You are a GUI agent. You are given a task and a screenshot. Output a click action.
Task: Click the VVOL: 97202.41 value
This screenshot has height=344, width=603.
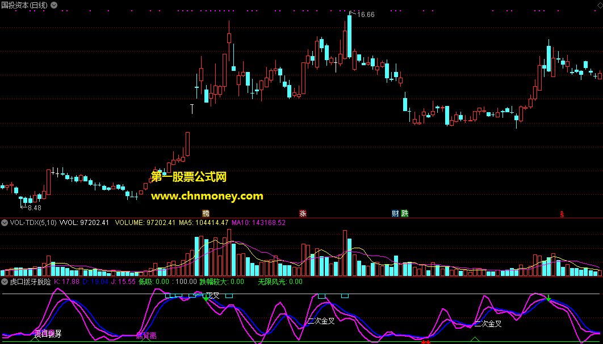click(84, 223)
